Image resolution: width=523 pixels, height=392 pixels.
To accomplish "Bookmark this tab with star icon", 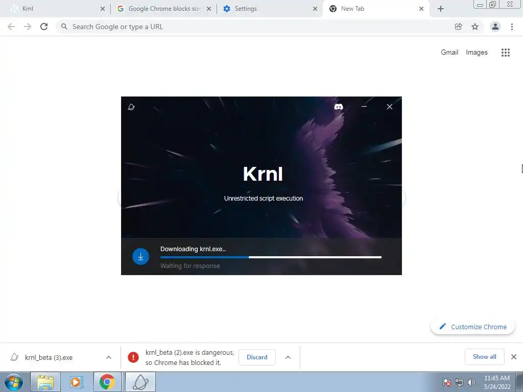I will point(474,27).
